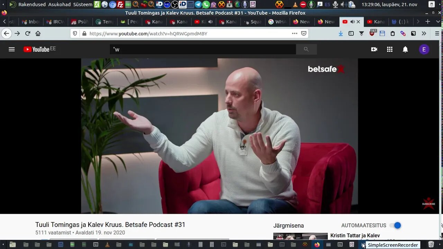Open the ES keyboard layout indicator
The image size is (443, 249).
pyautogui.click(x=327, y=4)
